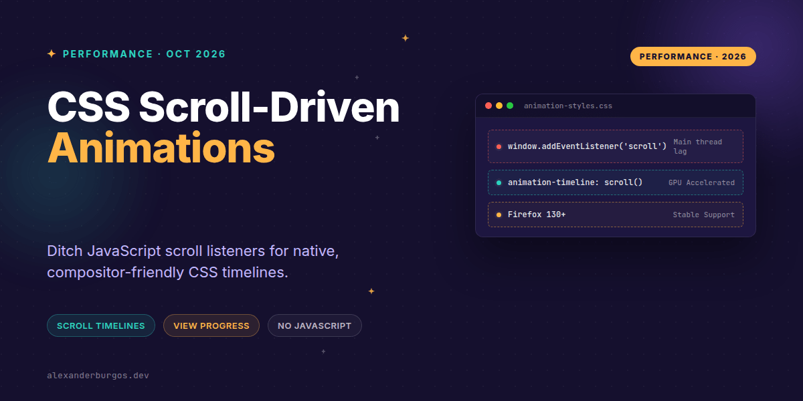The width and height of the screenshot is (803, 401).
Task: Click the sparkle icon before PERFORMANCE · OCT 2026
Action: [x=52, y=54]
